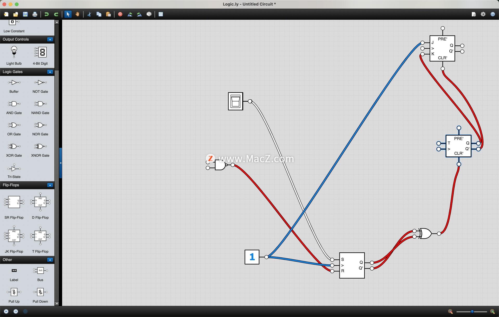Pause the simulation
Image resolution: width=499 pixels, height=317 pixels.
16,311
